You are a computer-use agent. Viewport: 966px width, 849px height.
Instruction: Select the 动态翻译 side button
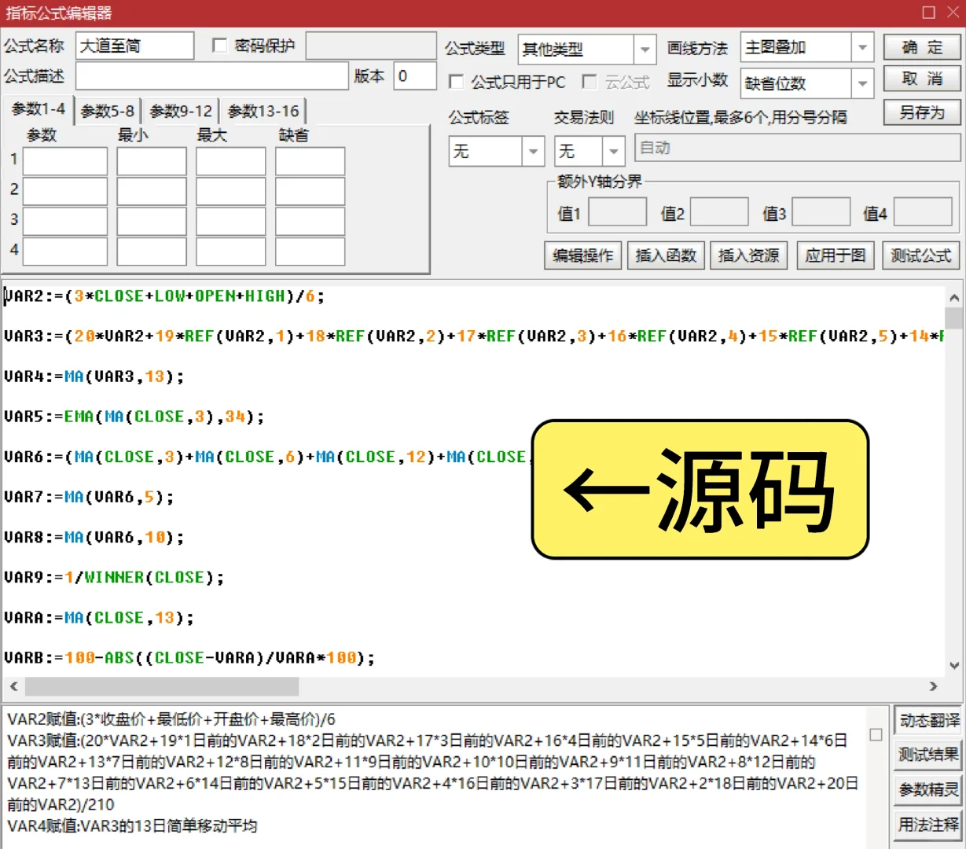[x=929, y=720]
